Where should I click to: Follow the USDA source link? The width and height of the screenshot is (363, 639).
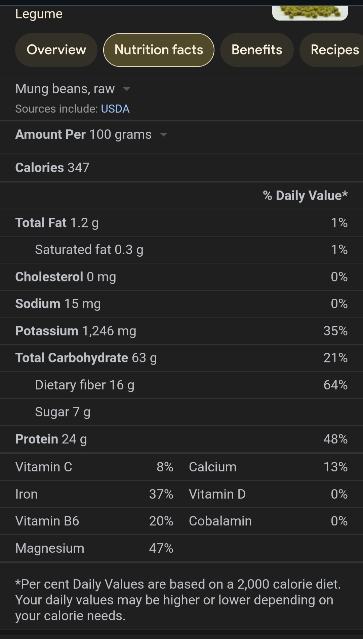click(115, 109)
